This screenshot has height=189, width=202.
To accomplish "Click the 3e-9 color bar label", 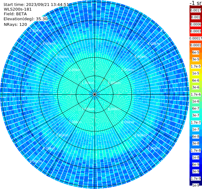I will (x=196, y=171).
